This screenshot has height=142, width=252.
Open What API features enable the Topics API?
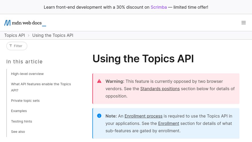41,87
